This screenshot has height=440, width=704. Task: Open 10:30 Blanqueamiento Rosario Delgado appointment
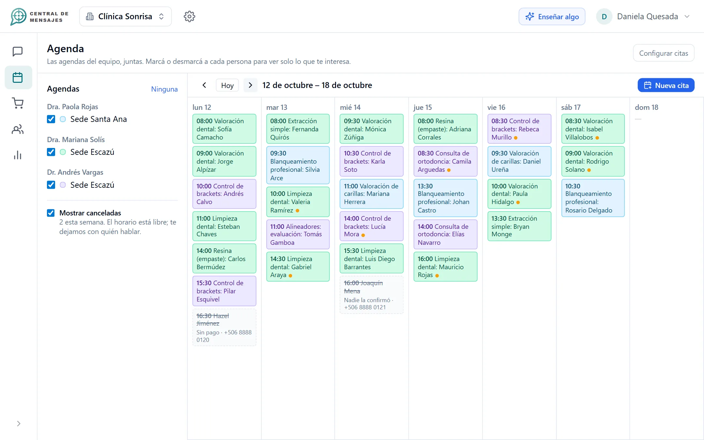pos(593,198)
